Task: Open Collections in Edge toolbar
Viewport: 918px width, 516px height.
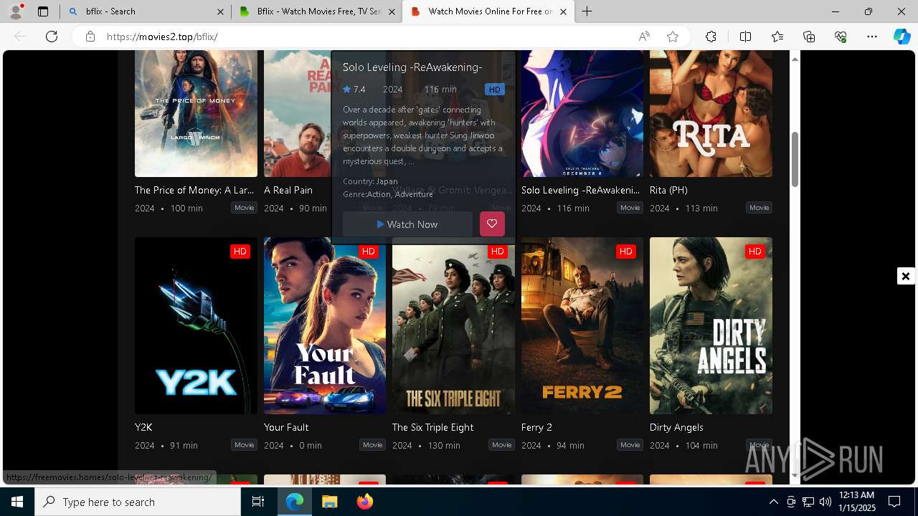Action: point(809,37)
